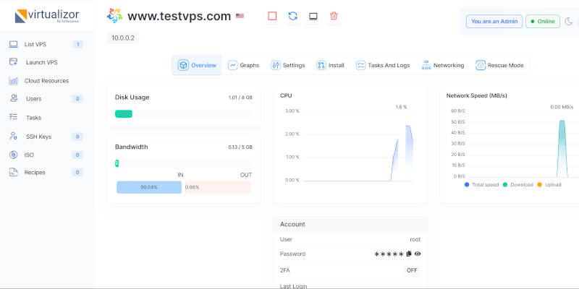Viewport: 579px width, 289px height.
Task: Restart the VPS with the blue refresh icon
Action: click(292, 15)
